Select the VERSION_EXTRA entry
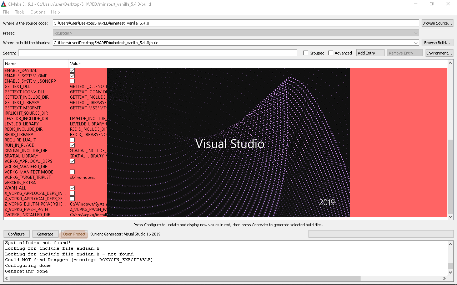This screenshot has height=285, width=457. click(20, 183)
